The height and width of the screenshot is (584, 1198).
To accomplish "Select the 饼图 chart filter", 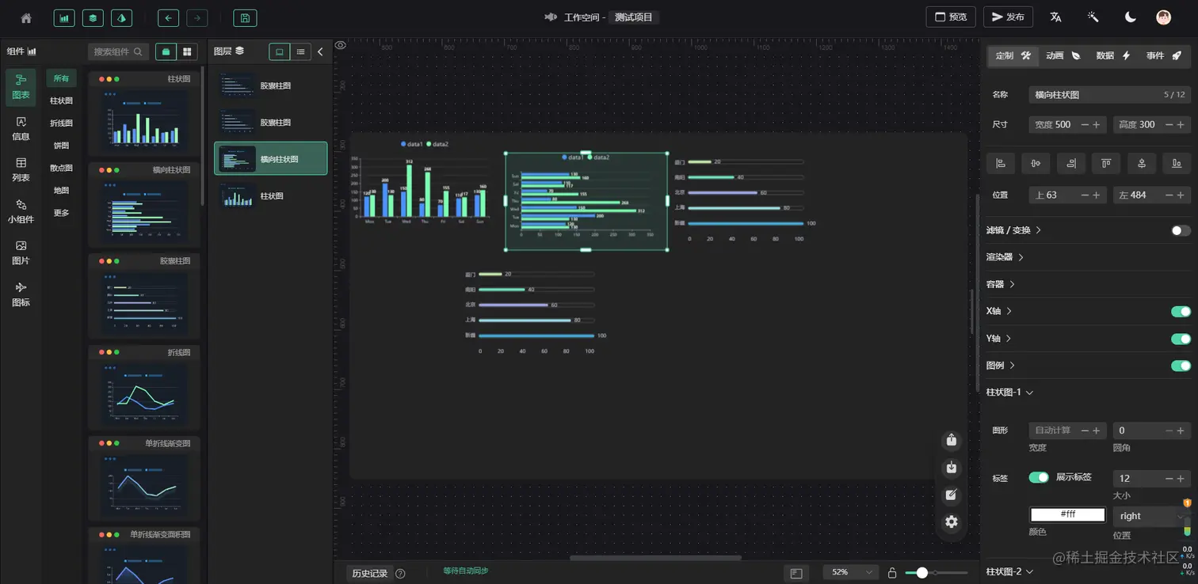I will pos(61,146).
